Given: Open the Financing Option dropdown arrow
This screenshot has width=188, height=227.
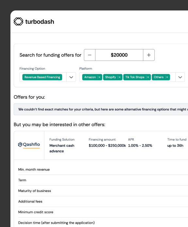Looking at the screenshot, I should [x=71, y=77].
